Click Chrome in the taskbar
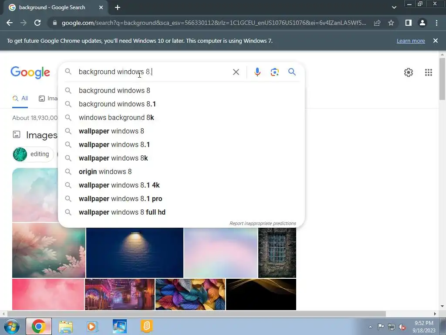 tap(39, 326)
